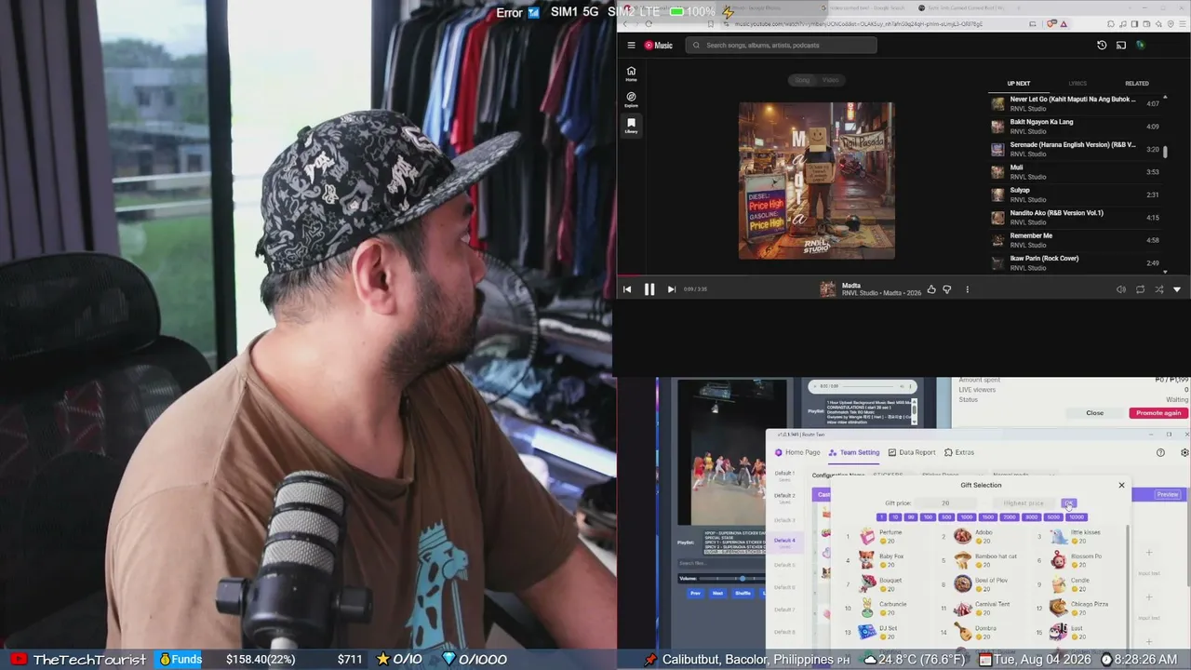Open the Team Setting tab
Image resolution: width=1191 pixels, height=670 pixels.
pyautogui.click(x=854, y=452)
